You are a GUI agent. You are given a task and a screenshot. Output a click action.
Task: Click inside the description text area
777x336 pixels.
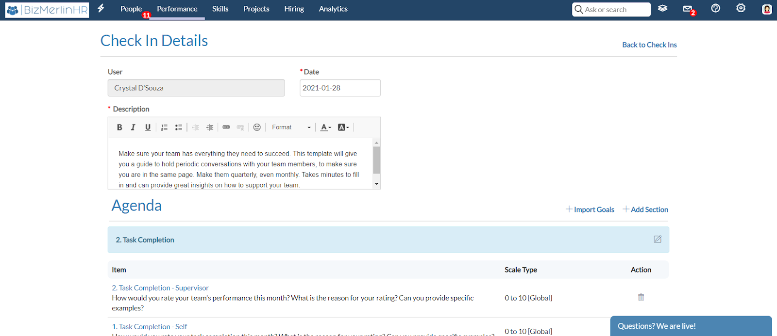240,164
